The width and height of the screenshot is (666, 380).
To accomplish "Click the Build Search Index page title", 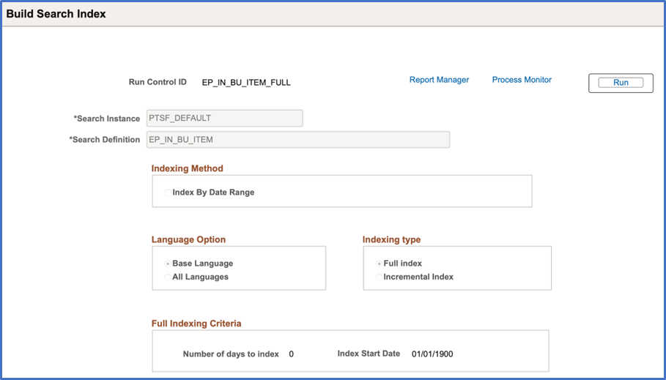I will coord(56,14).
